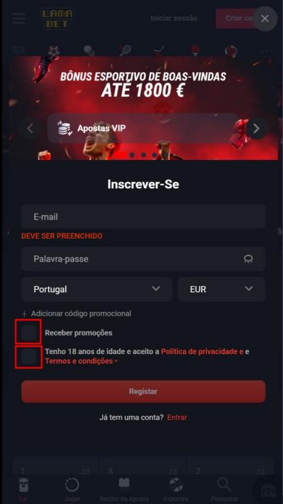Open the Pesquisar magnifier icon
The width and height of the screenshot is (283, 504).
223,484
